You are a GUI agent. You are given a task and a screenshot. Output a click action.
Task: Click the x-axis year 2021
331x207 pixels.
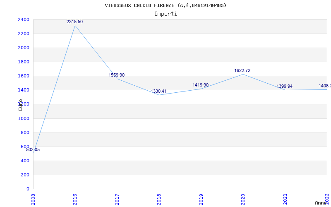(285, 200)
